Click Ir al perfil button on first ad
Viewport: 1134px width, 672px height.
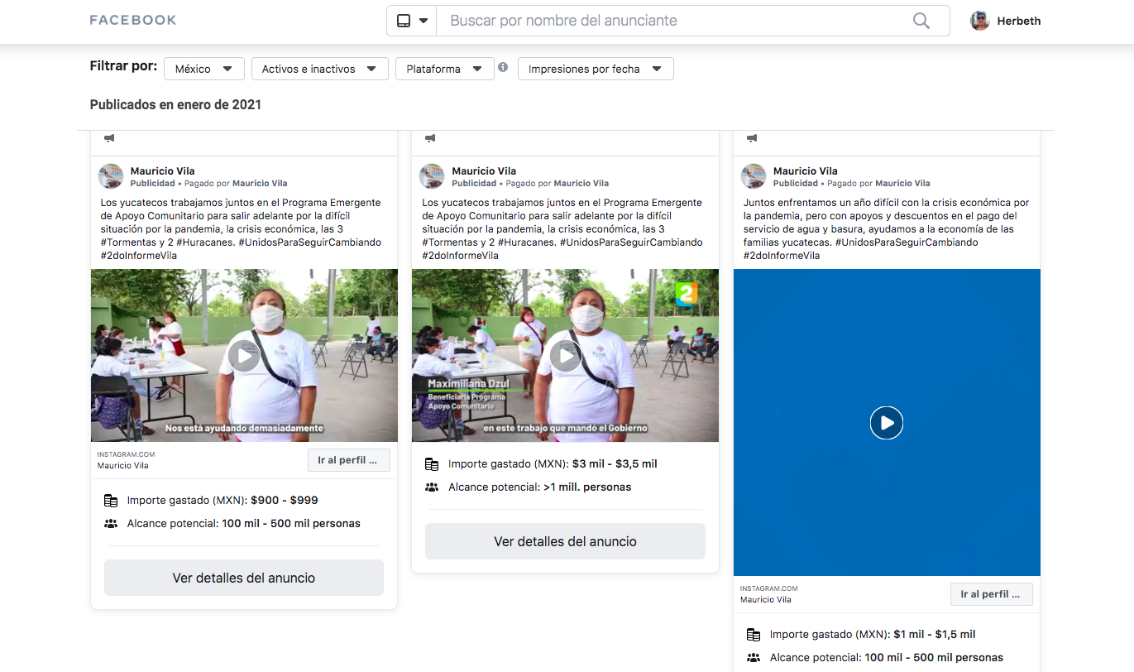[x=348, y=460]
